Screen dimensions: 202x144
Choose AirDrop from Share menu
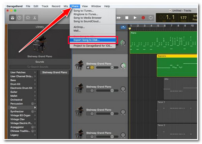click(x=93, y=27)
